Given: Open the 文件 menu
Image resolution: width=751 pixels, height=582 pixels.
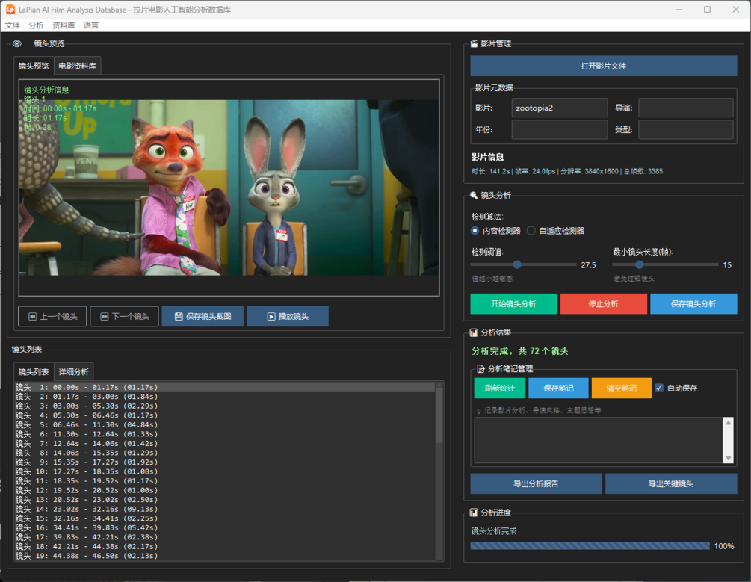Looking at the screenshot, I should click(13, 25).
